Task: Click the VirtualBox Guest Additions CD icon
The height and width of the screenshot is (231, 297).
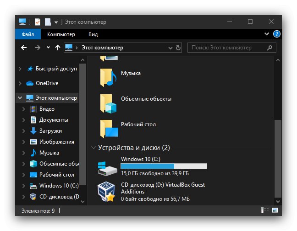Action: pos(107,192)
